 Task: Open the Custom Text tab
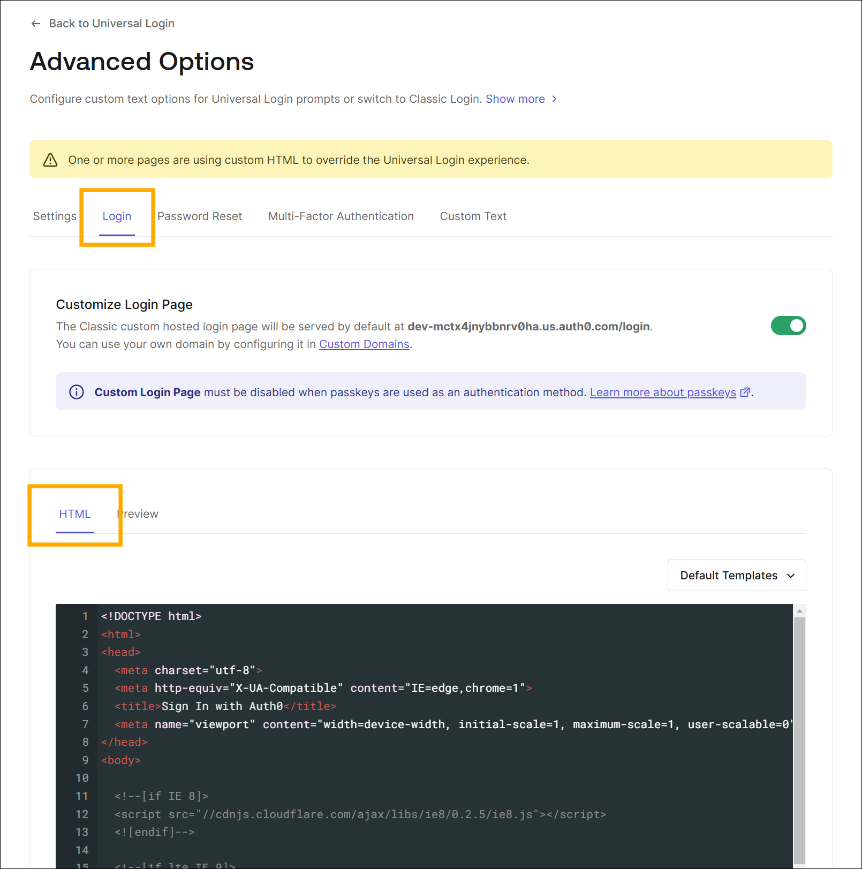(473, 216)
